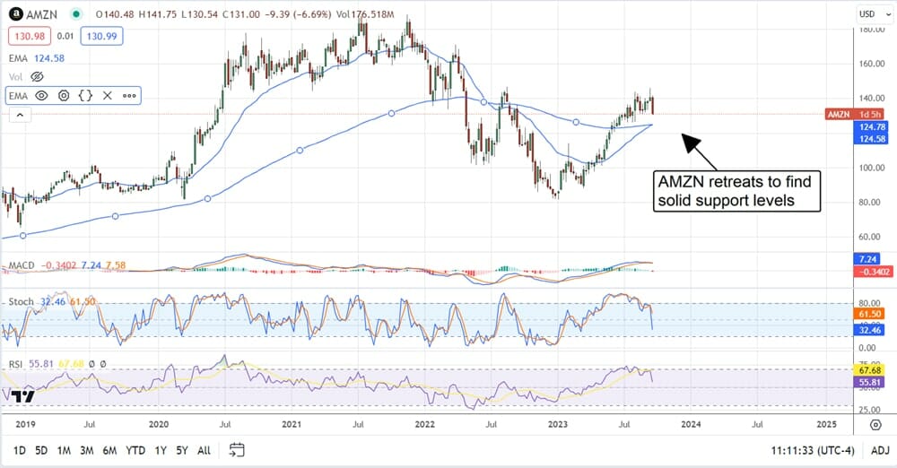Open EMA source code braces icon

coord(85,95)
